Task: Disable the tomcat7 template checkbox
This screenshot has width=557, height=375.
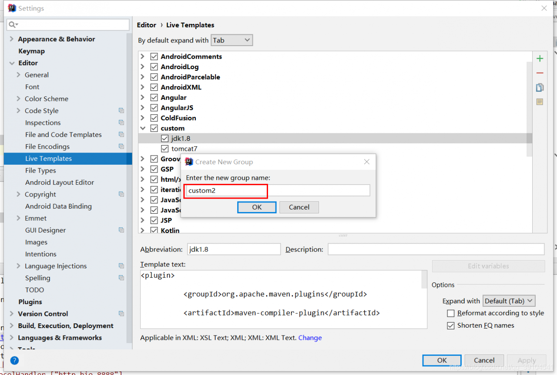Action: (164, 149)
